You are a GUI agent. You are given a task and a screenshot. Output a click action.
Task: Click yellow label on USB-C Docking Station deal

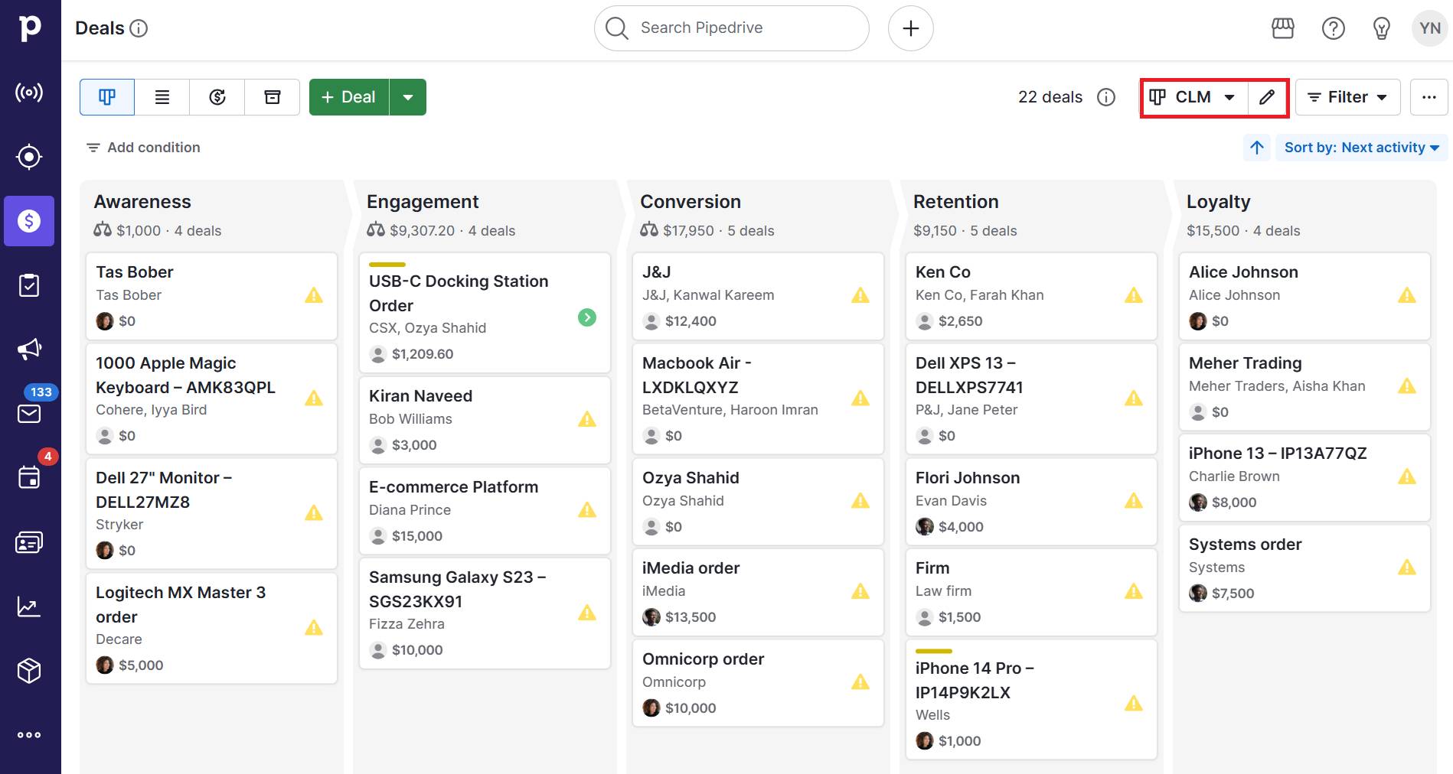click(387, 265)
